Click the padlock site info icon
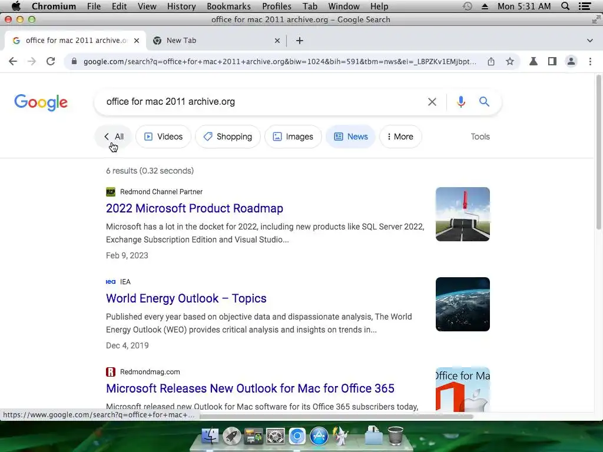 coord(74,61)
